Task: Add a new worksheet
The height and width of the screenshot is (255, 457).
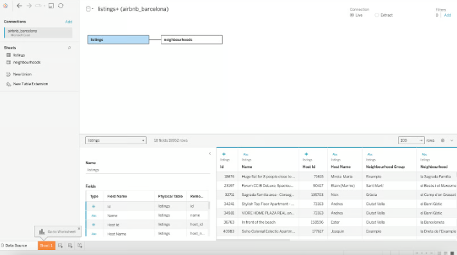Action: pyautogui.click(x=60, y=245)
